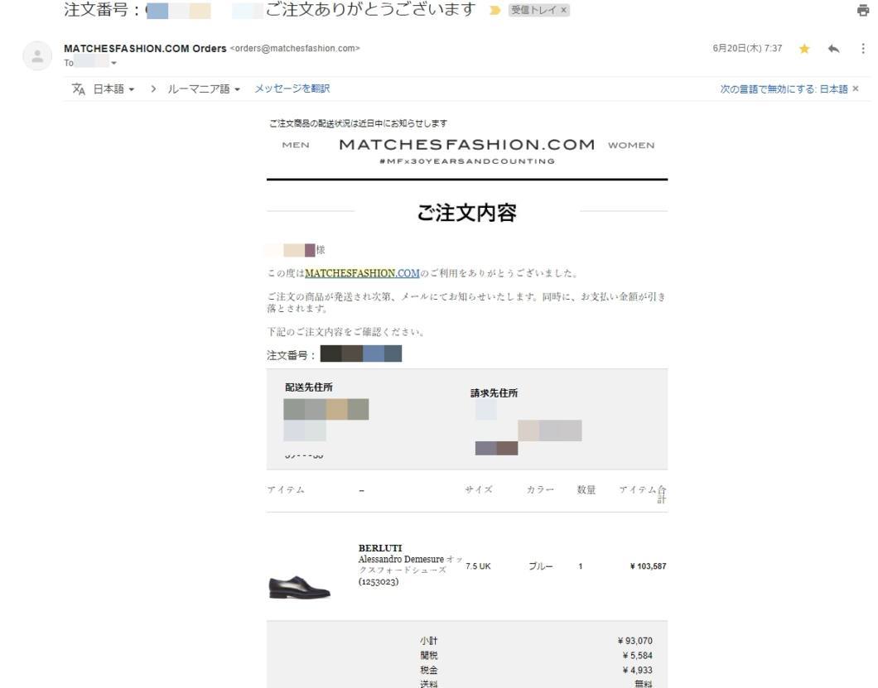
Task: Click the #MFx30YEARSANDCOUNTING tagline
Action: click(x=467, y=161)
